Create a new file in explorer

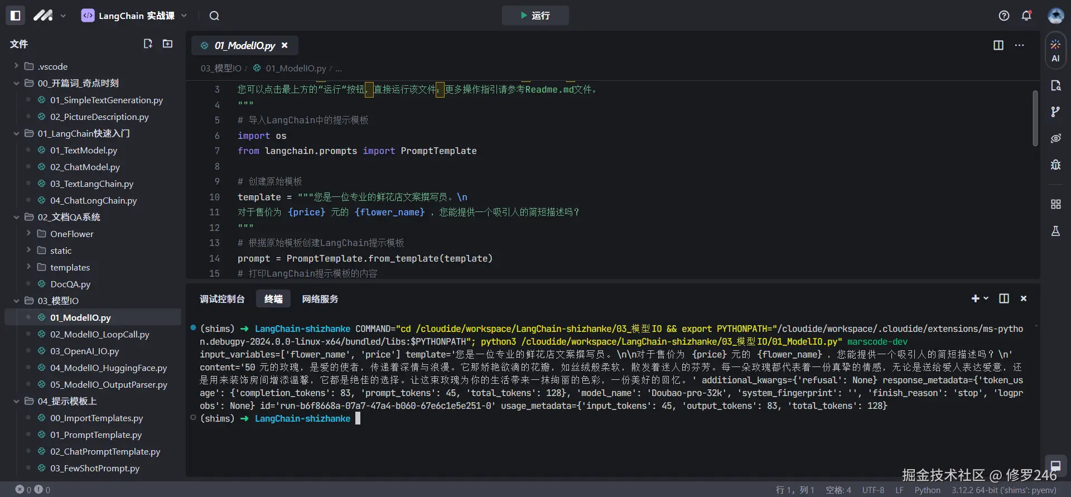(148, 44)
